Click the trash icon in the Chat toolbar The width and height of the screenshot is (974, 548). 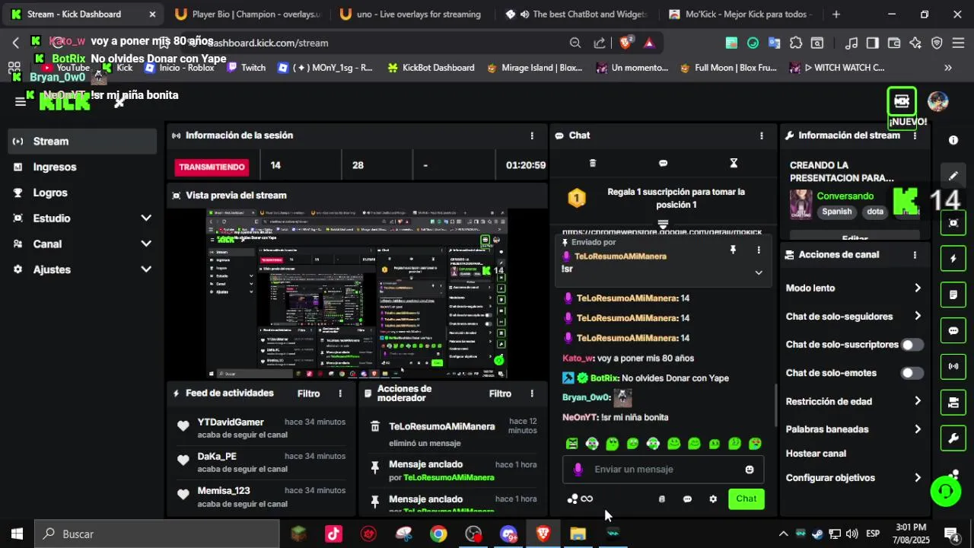point(593,163)
